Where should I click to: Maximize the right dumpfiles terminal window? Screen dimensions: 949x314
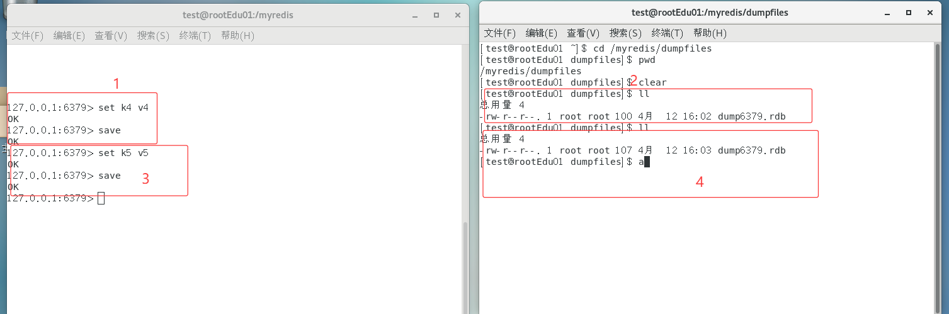[909, 13]
